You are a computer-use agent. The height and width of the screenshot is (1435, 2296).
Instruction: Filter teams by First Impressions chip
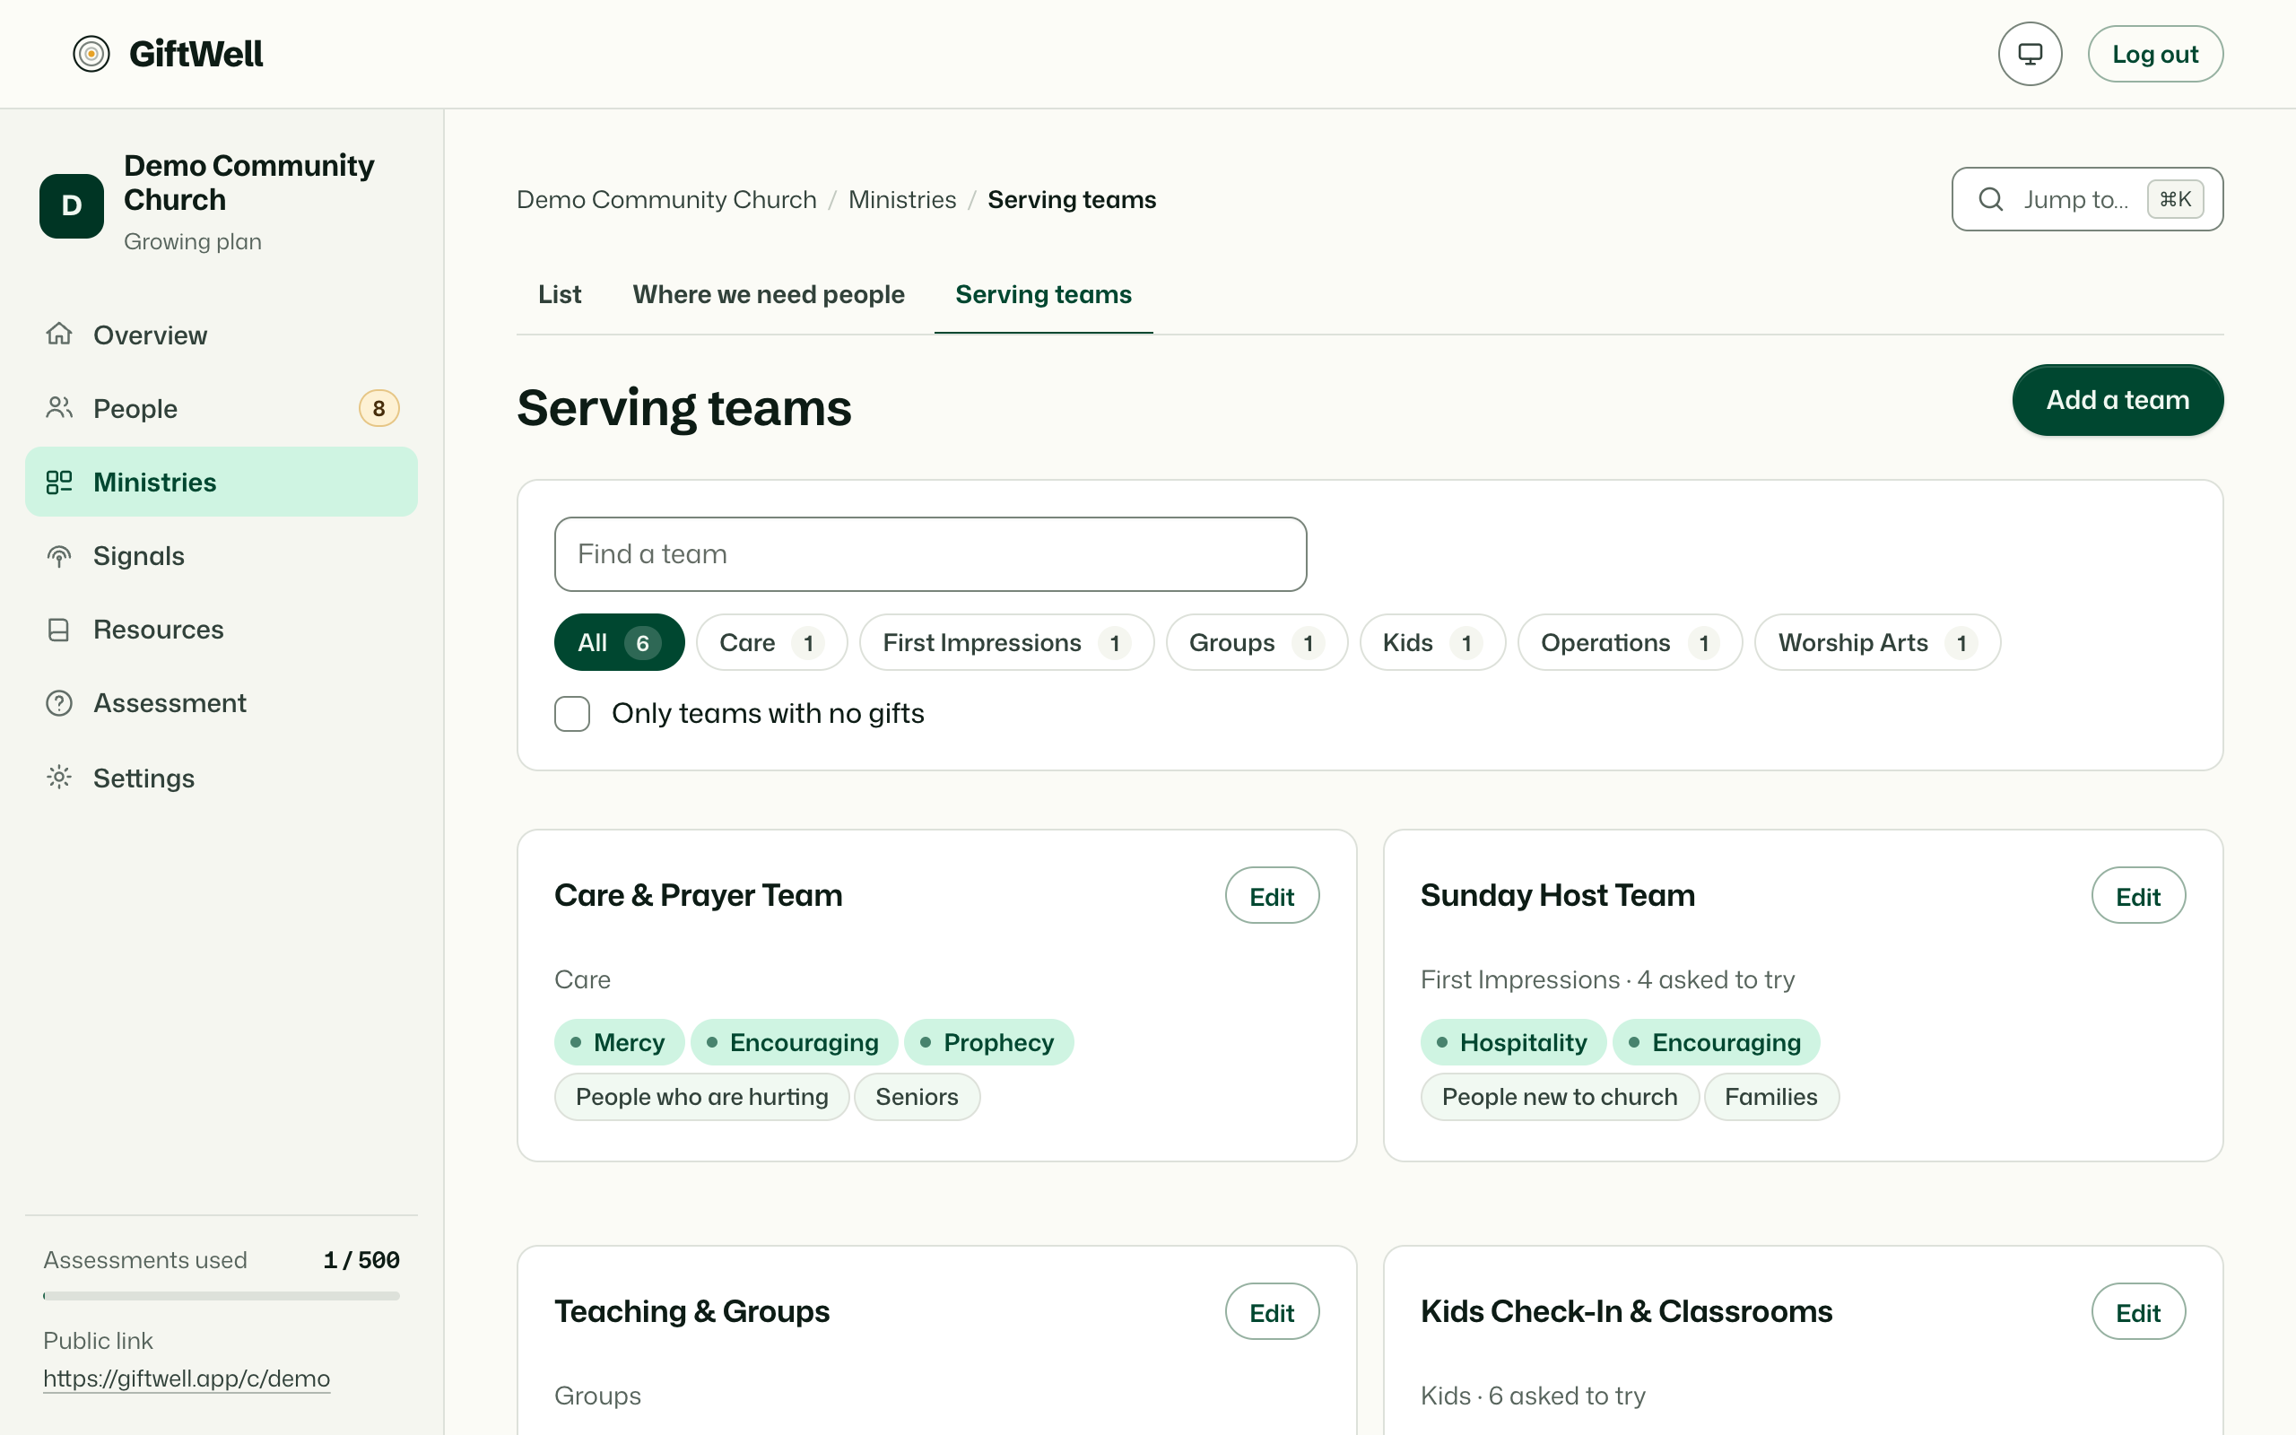[1006, 642]
